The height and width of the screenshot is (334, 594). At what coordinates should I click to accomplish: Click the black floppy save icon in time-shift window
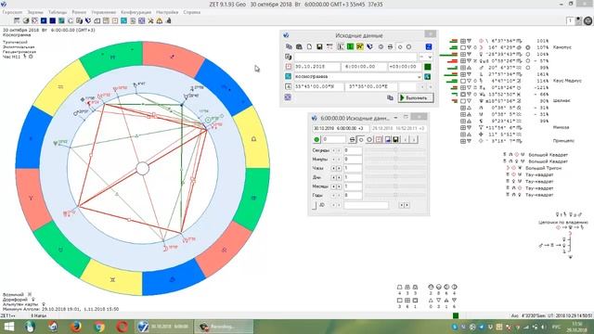point(395,139)
